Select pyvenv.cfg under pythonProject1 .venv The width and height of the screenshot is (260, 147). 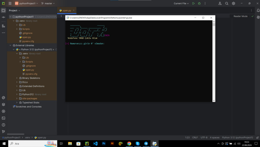(x=28, y=41)
